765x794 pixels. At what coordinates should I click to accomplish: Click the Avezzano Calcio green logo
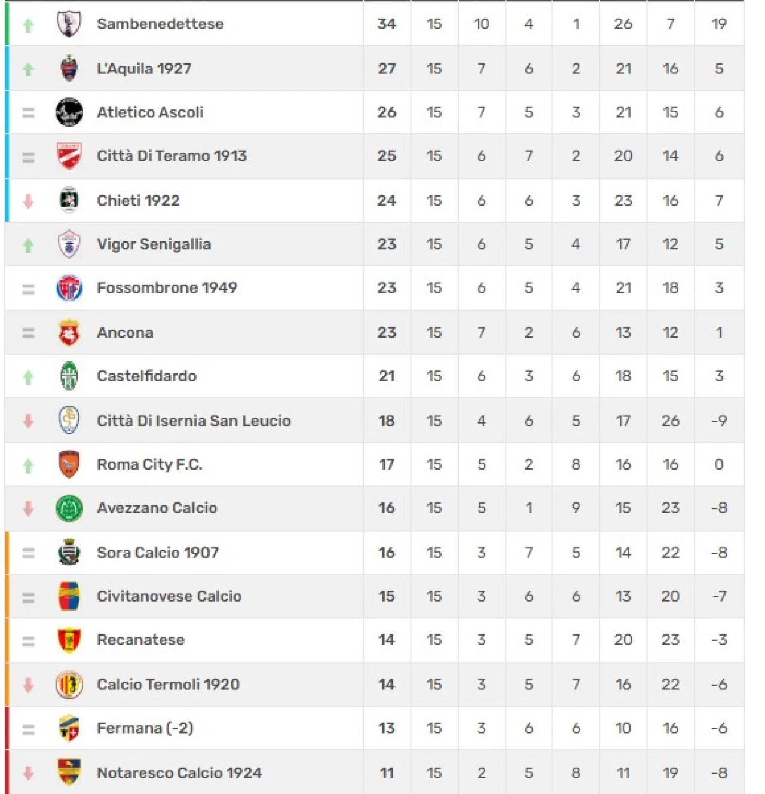click(x=69, y=508)
